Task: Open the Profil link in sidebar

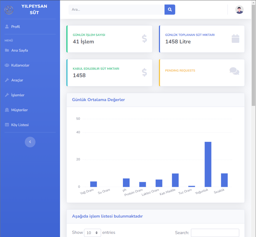Action: (x=15, y=27)
